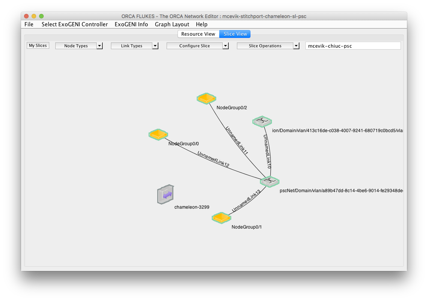Click the Node Types button
The image size is (428, 301).
tap(76, 46)
